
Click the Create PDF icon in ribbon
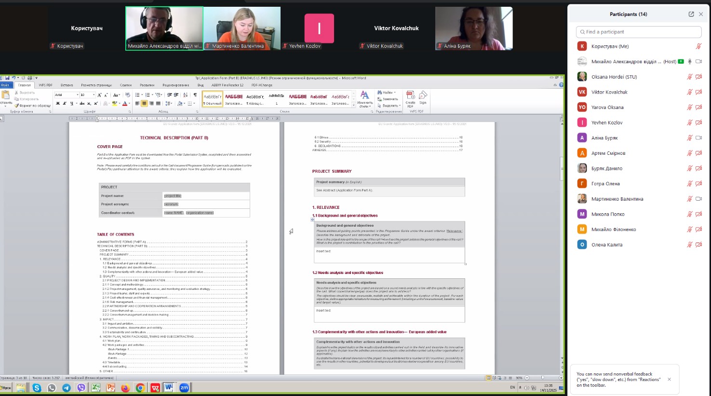410,95
